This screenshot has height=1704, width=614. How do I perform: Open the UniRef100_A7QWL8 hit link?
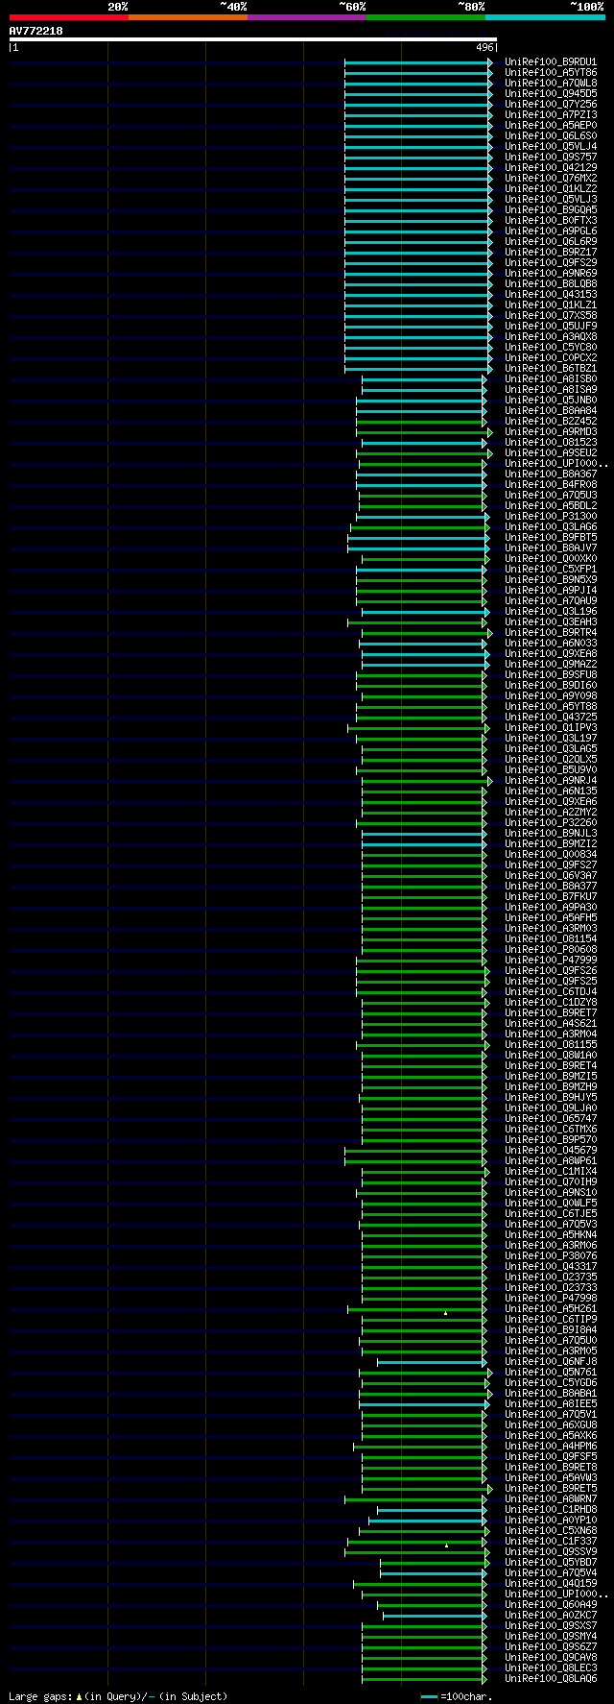click(551, 84)
